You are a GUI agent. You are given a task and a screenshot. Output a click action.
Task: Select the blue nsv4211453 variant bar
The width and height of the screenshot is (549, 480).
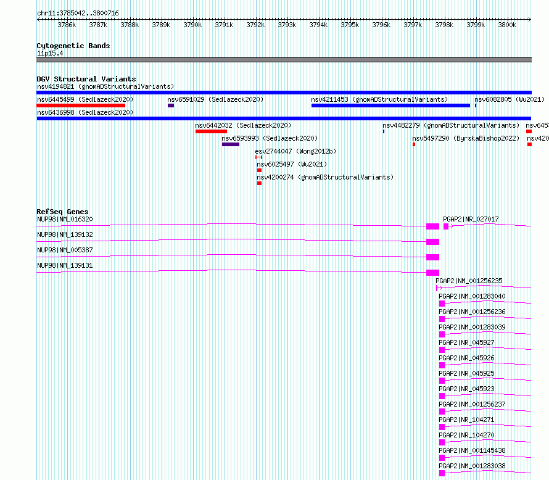pyautogui.click(x=390, y=106)
